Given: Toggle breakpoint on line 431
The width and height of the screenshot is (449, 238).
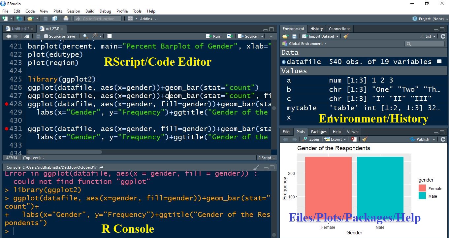Looking at the screenshot, I should click(x=7, y=129).
